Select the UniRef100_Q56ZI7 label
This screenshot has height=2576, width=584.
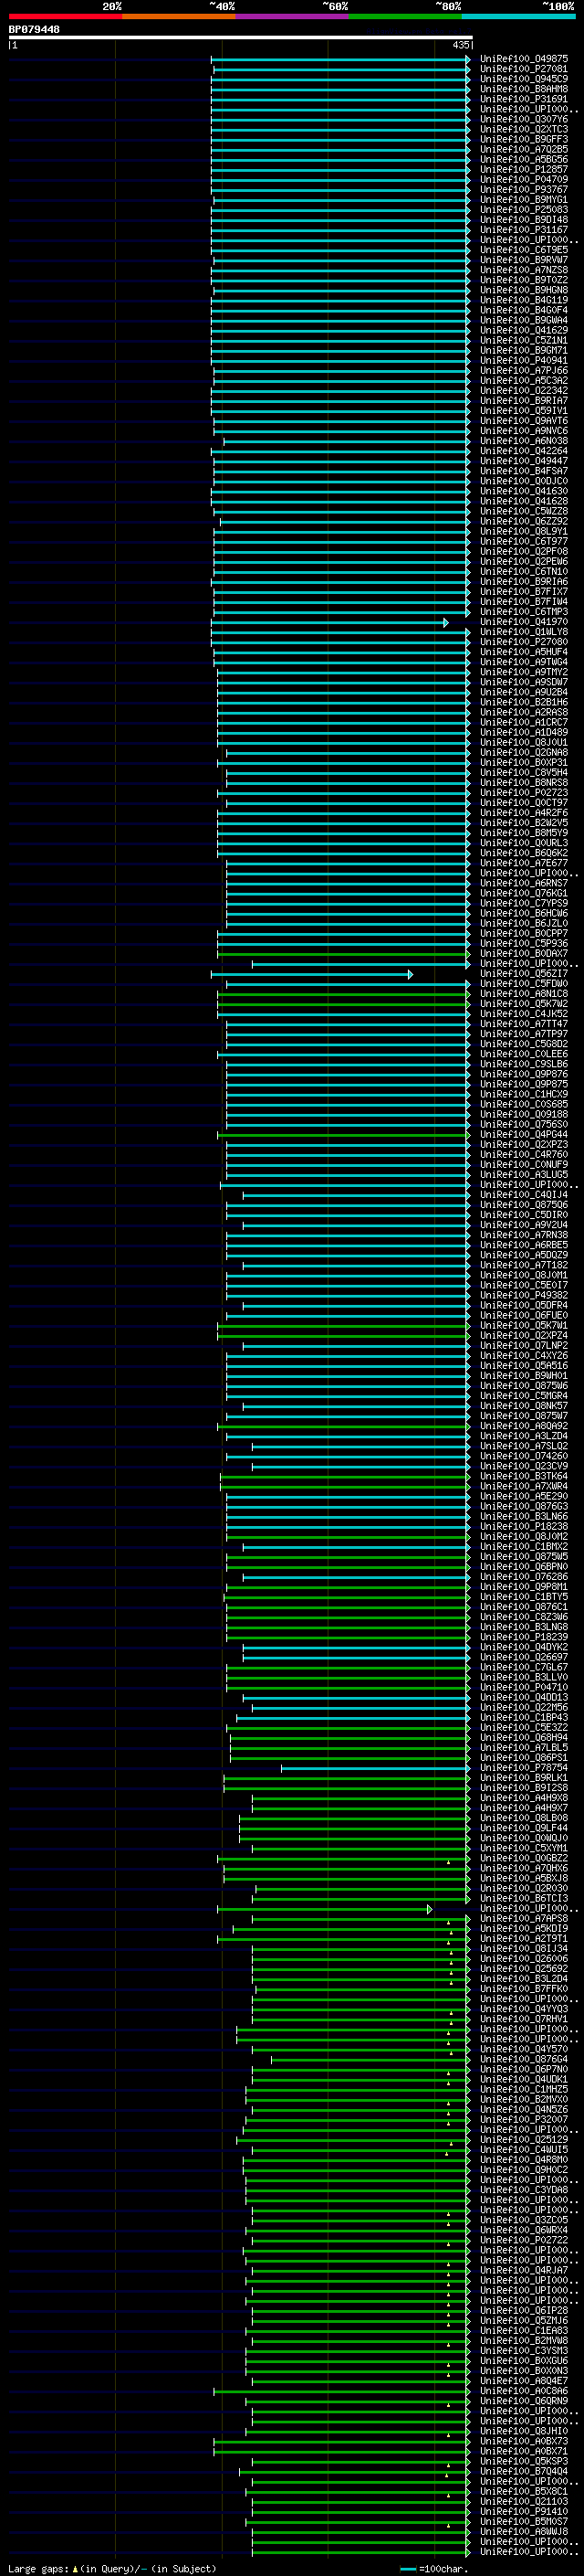pos(524,974)
